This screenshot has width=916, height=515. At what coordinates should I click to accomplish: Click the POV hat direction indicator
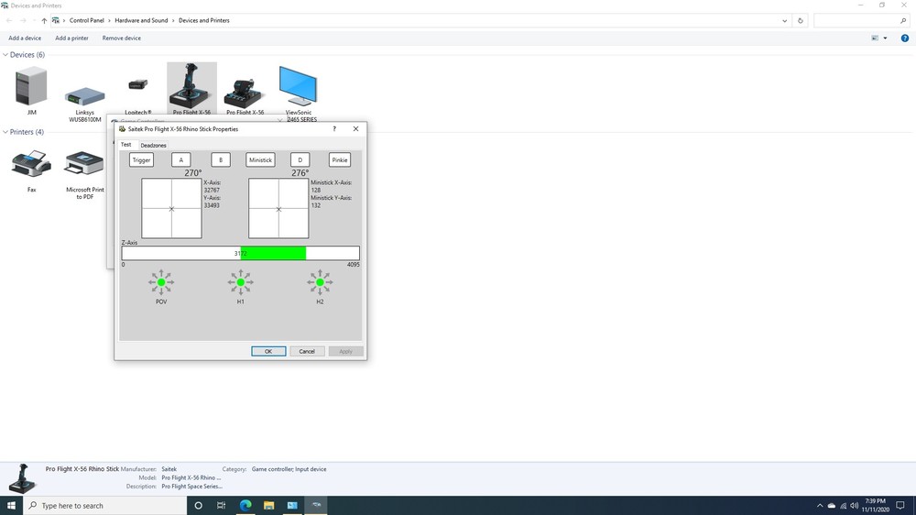161,282
